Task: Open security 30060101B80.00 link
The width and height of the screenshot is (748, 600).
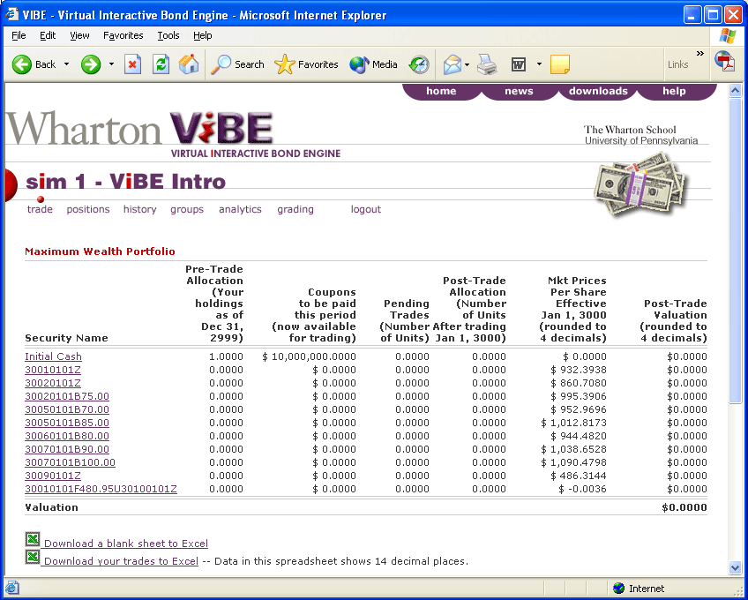Action: [67, 436]
